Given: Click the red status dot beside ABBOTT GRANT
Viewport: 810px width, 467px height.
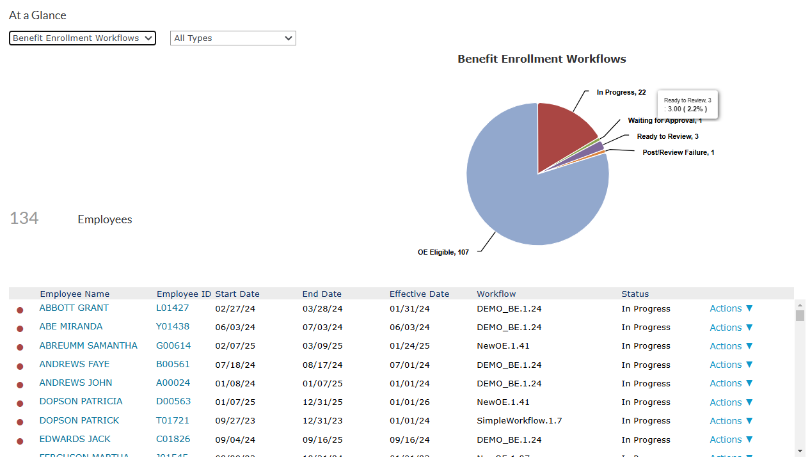Looking at the screenshot, I should [x=20, y=310].
